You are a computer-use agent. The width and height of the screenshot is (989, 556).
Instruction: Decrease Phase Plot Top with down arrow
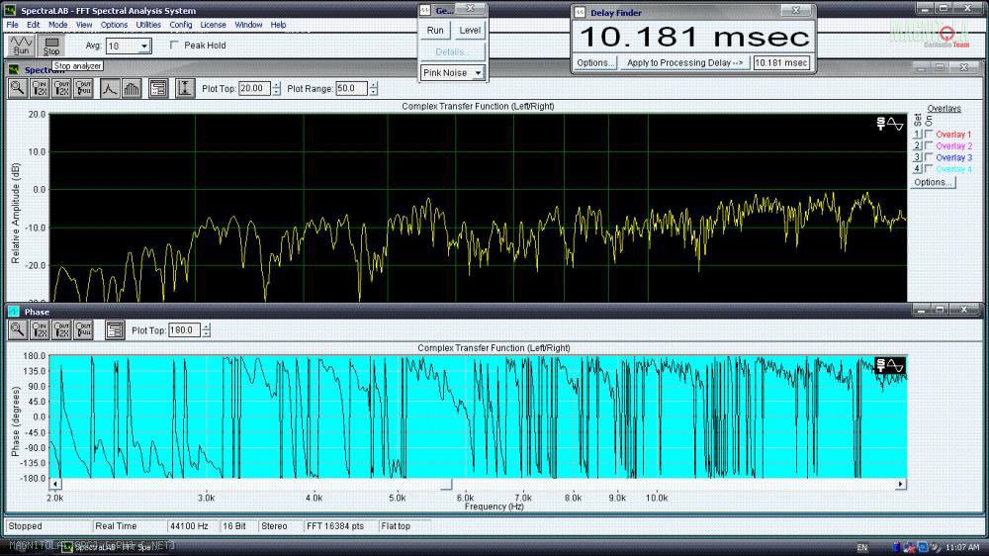pyautogui.click(x=207, y=333)
